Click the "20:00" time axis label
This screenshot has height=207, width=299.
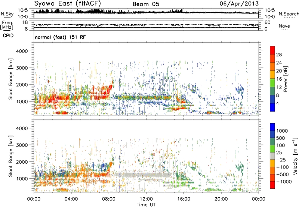[221, 199]
